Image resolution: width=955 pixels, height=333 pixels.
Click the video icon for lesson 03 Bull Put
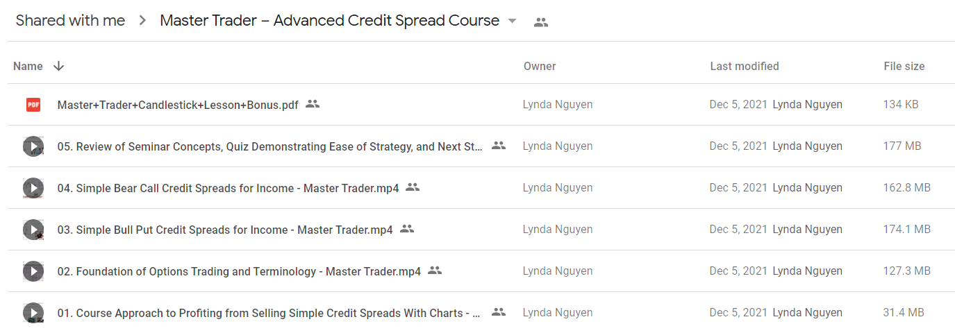coord(33,230)
